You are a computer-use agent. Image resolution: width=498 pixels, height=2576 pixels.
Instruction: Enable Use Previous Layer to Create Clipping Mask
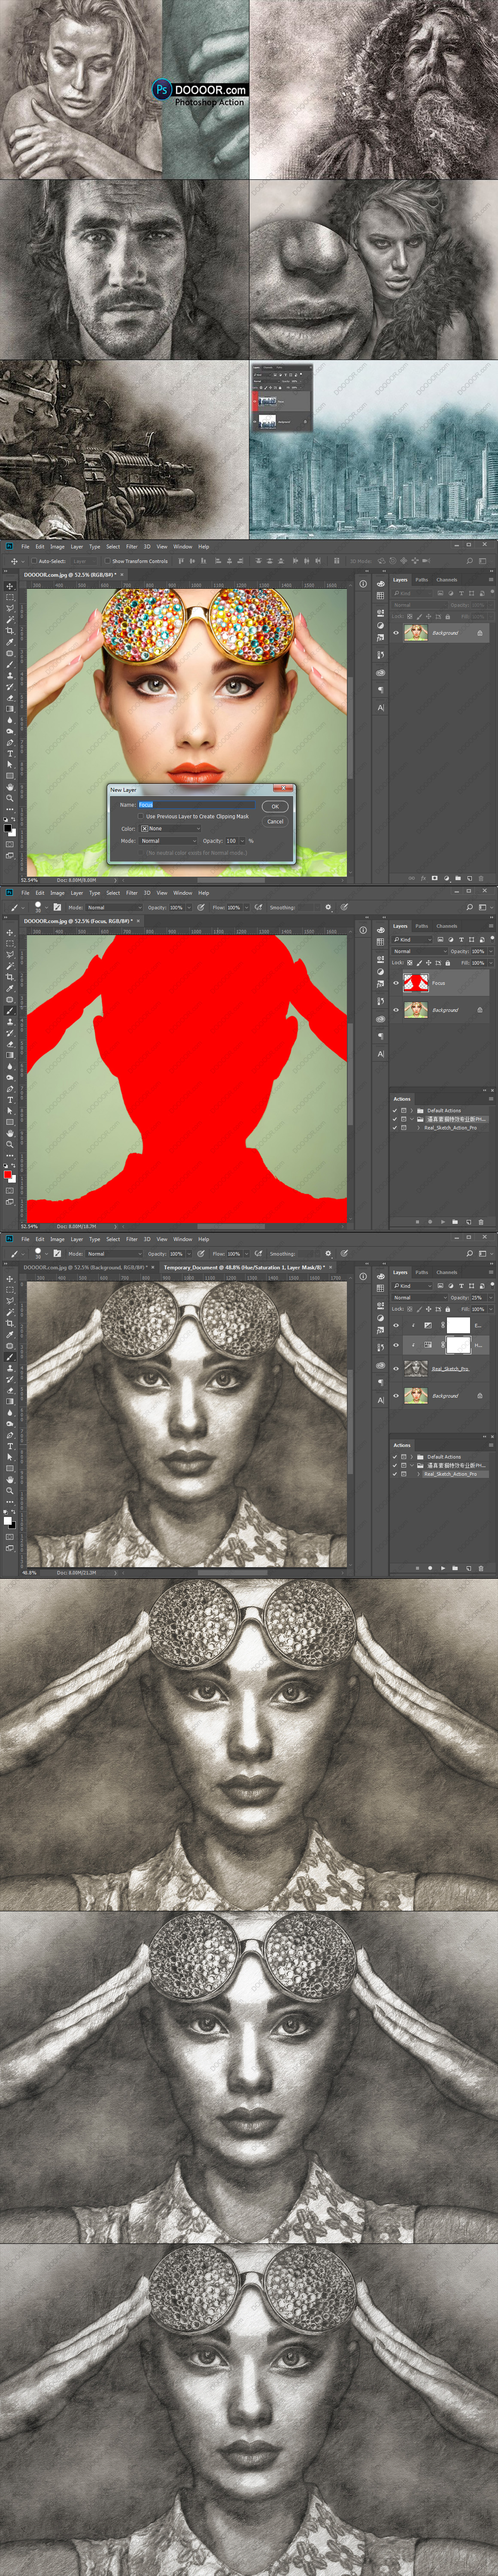(141, 816)
